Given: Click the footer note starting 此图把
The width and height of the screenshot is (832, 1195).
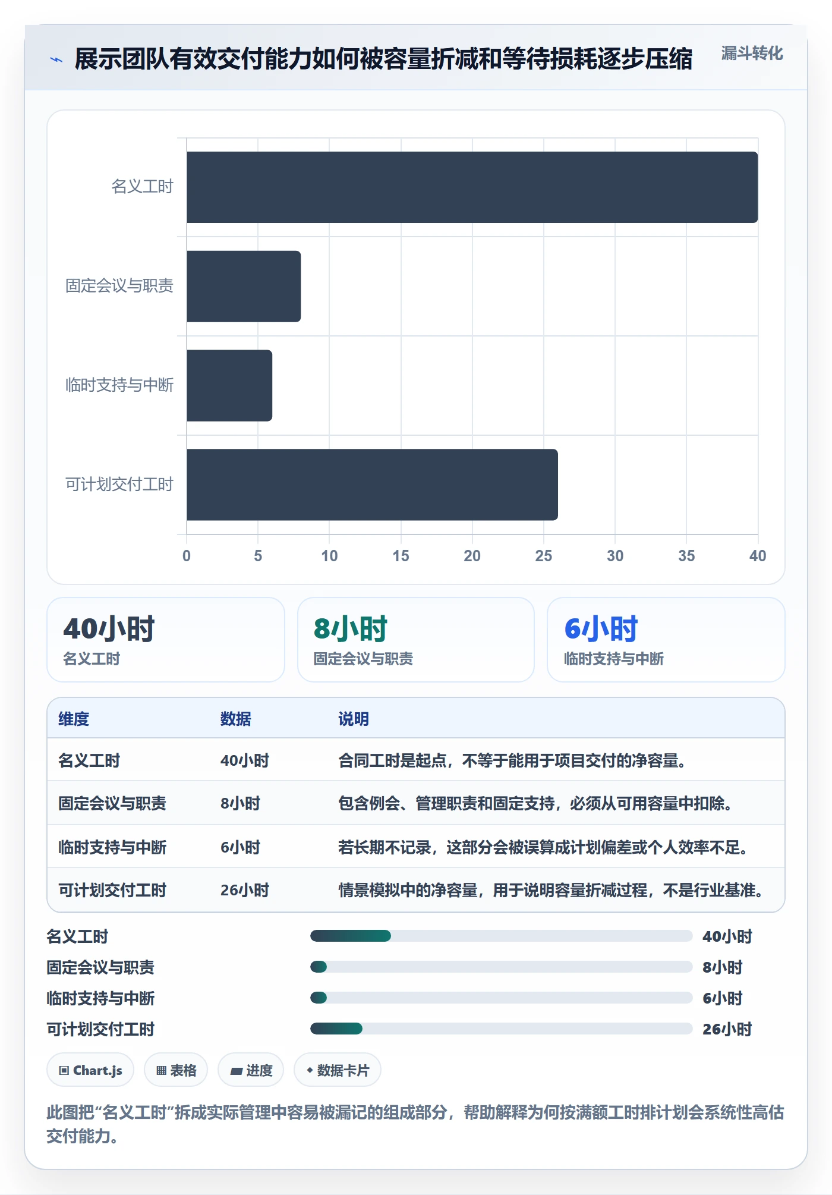Looking at the screenshot, I should pos(415,1124).
